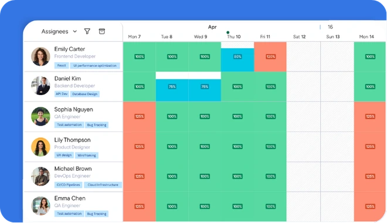The height and width of the screenshot is (223, 387).
Task: Click the Apr month label
Action: point(212,27)
